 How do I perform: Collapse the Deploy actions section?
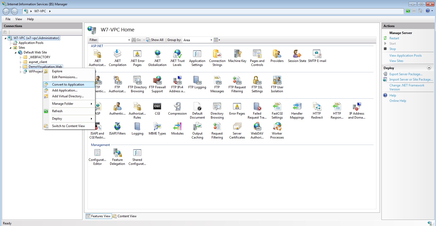[429, 68]
